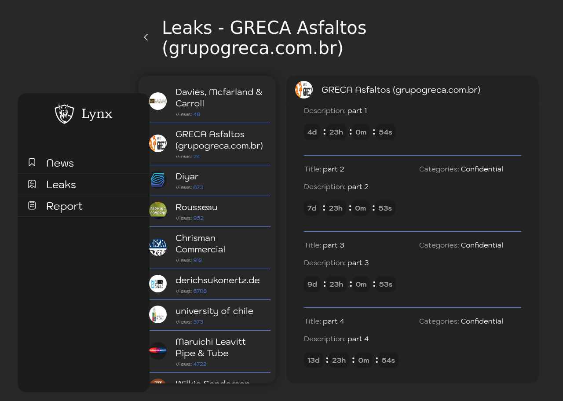Click the Lynx brand name text
Screen dimensions: 563x401
pyautogui.click(x=97, y=114)
